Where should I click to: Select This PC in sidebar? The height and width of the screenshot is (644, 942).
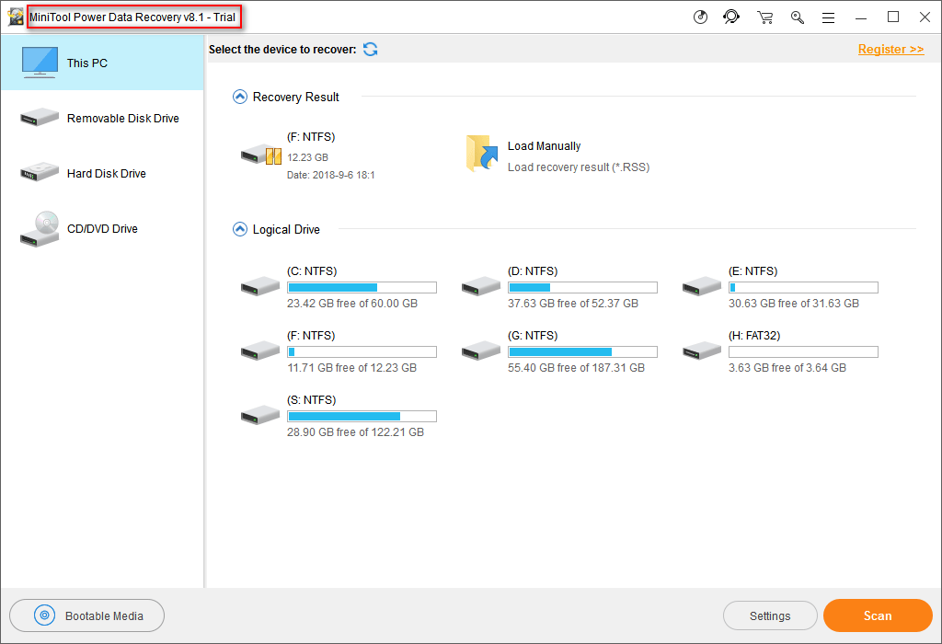tap(101, 63)
